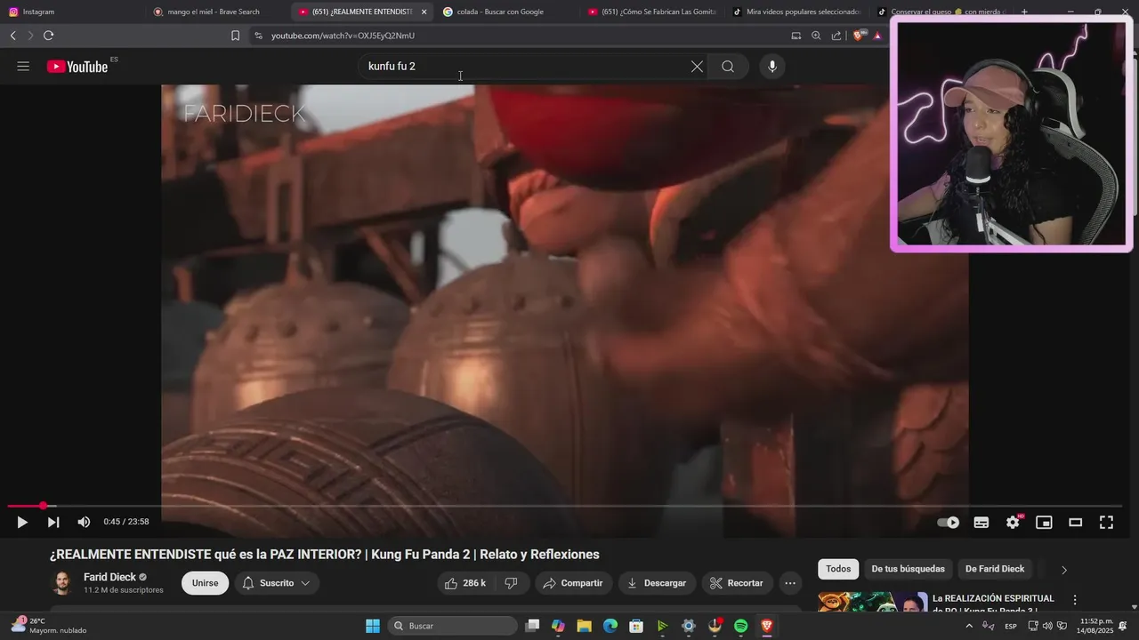Open a new browser tab
Image resolution: width=1139 pixels, height=640 pixels.
[x=1024, y=12]
